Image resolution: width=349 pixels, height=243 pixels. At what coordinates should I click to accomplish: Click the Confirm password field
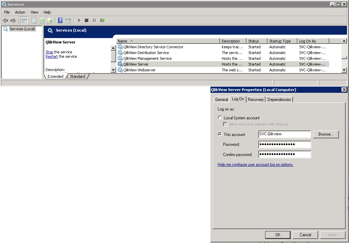[x=285, y=154]
